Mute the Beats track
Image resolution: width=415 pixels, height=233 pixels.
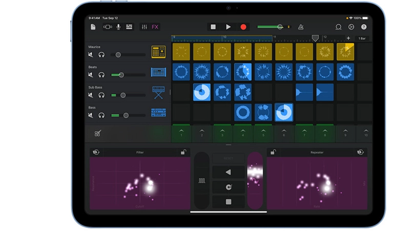point(91,75)
